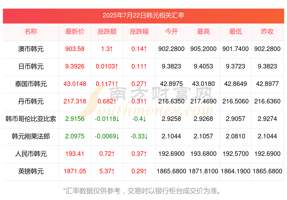Select the high value 217.4690

(203, 101)
